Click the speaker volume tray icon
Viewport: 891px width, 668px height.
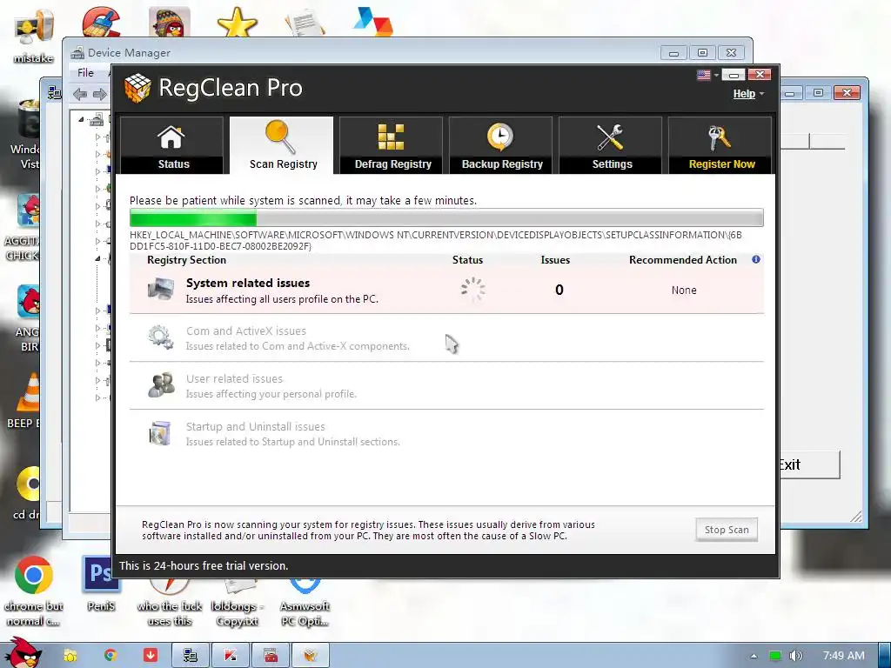tap(796, 656)
